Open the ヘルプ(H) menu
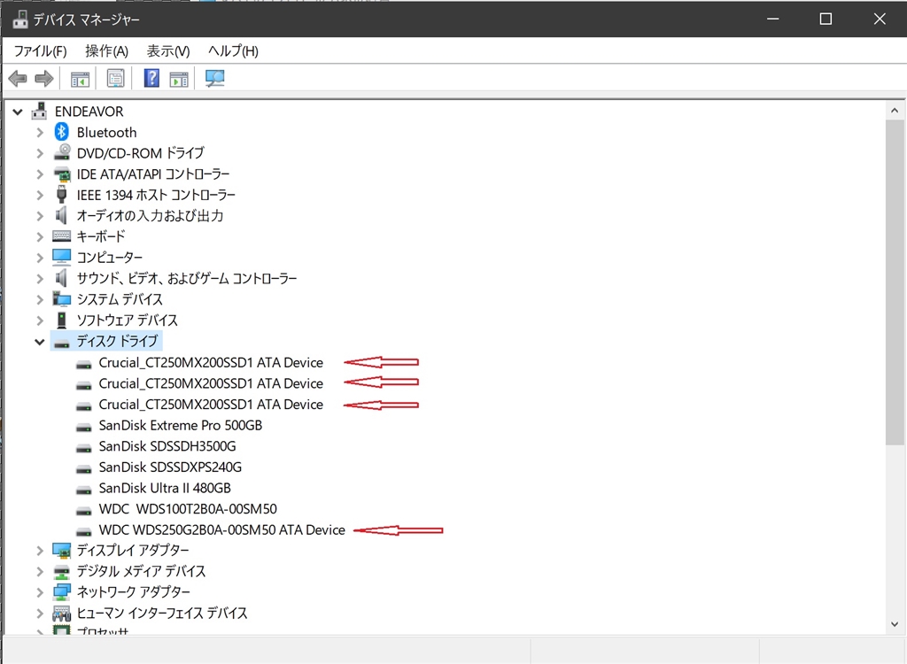Image resolution: width=907 pixels, height=664 pixels. tap(233, 50)
